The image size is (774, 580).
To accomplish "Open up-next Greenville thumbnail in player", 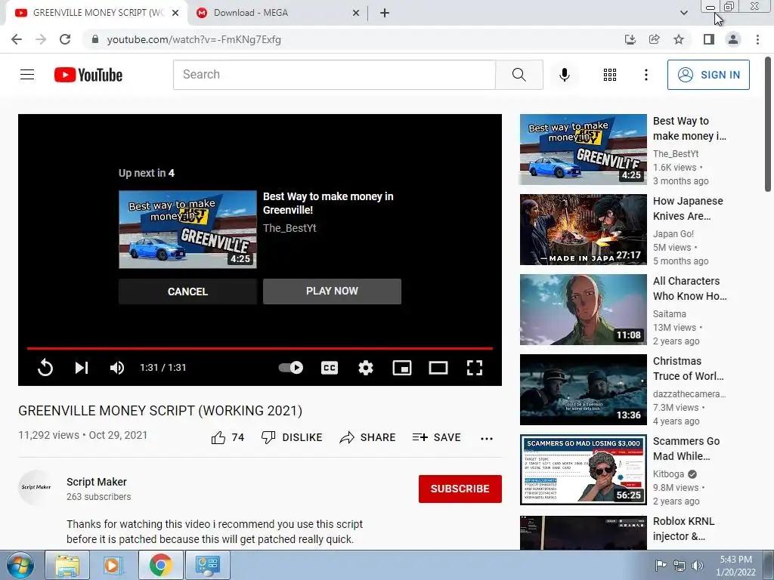I will [187, 230].
